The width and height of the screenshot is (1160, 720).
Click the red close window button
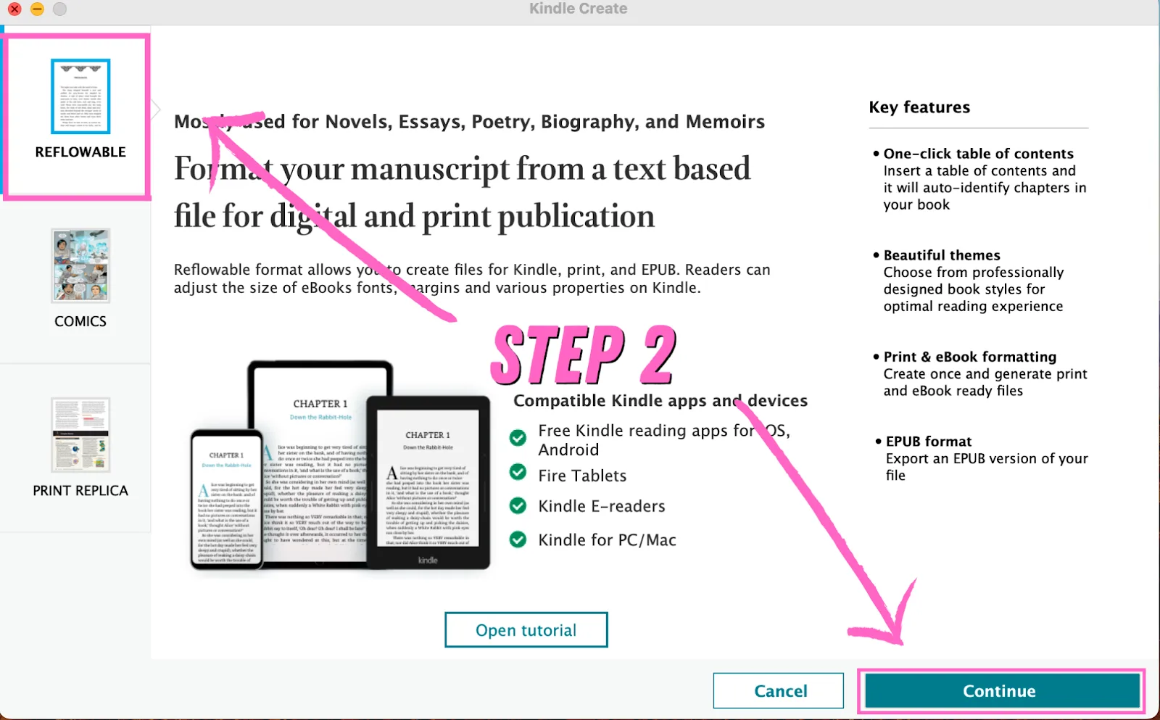pyautogui.click(x=14, y=9)
